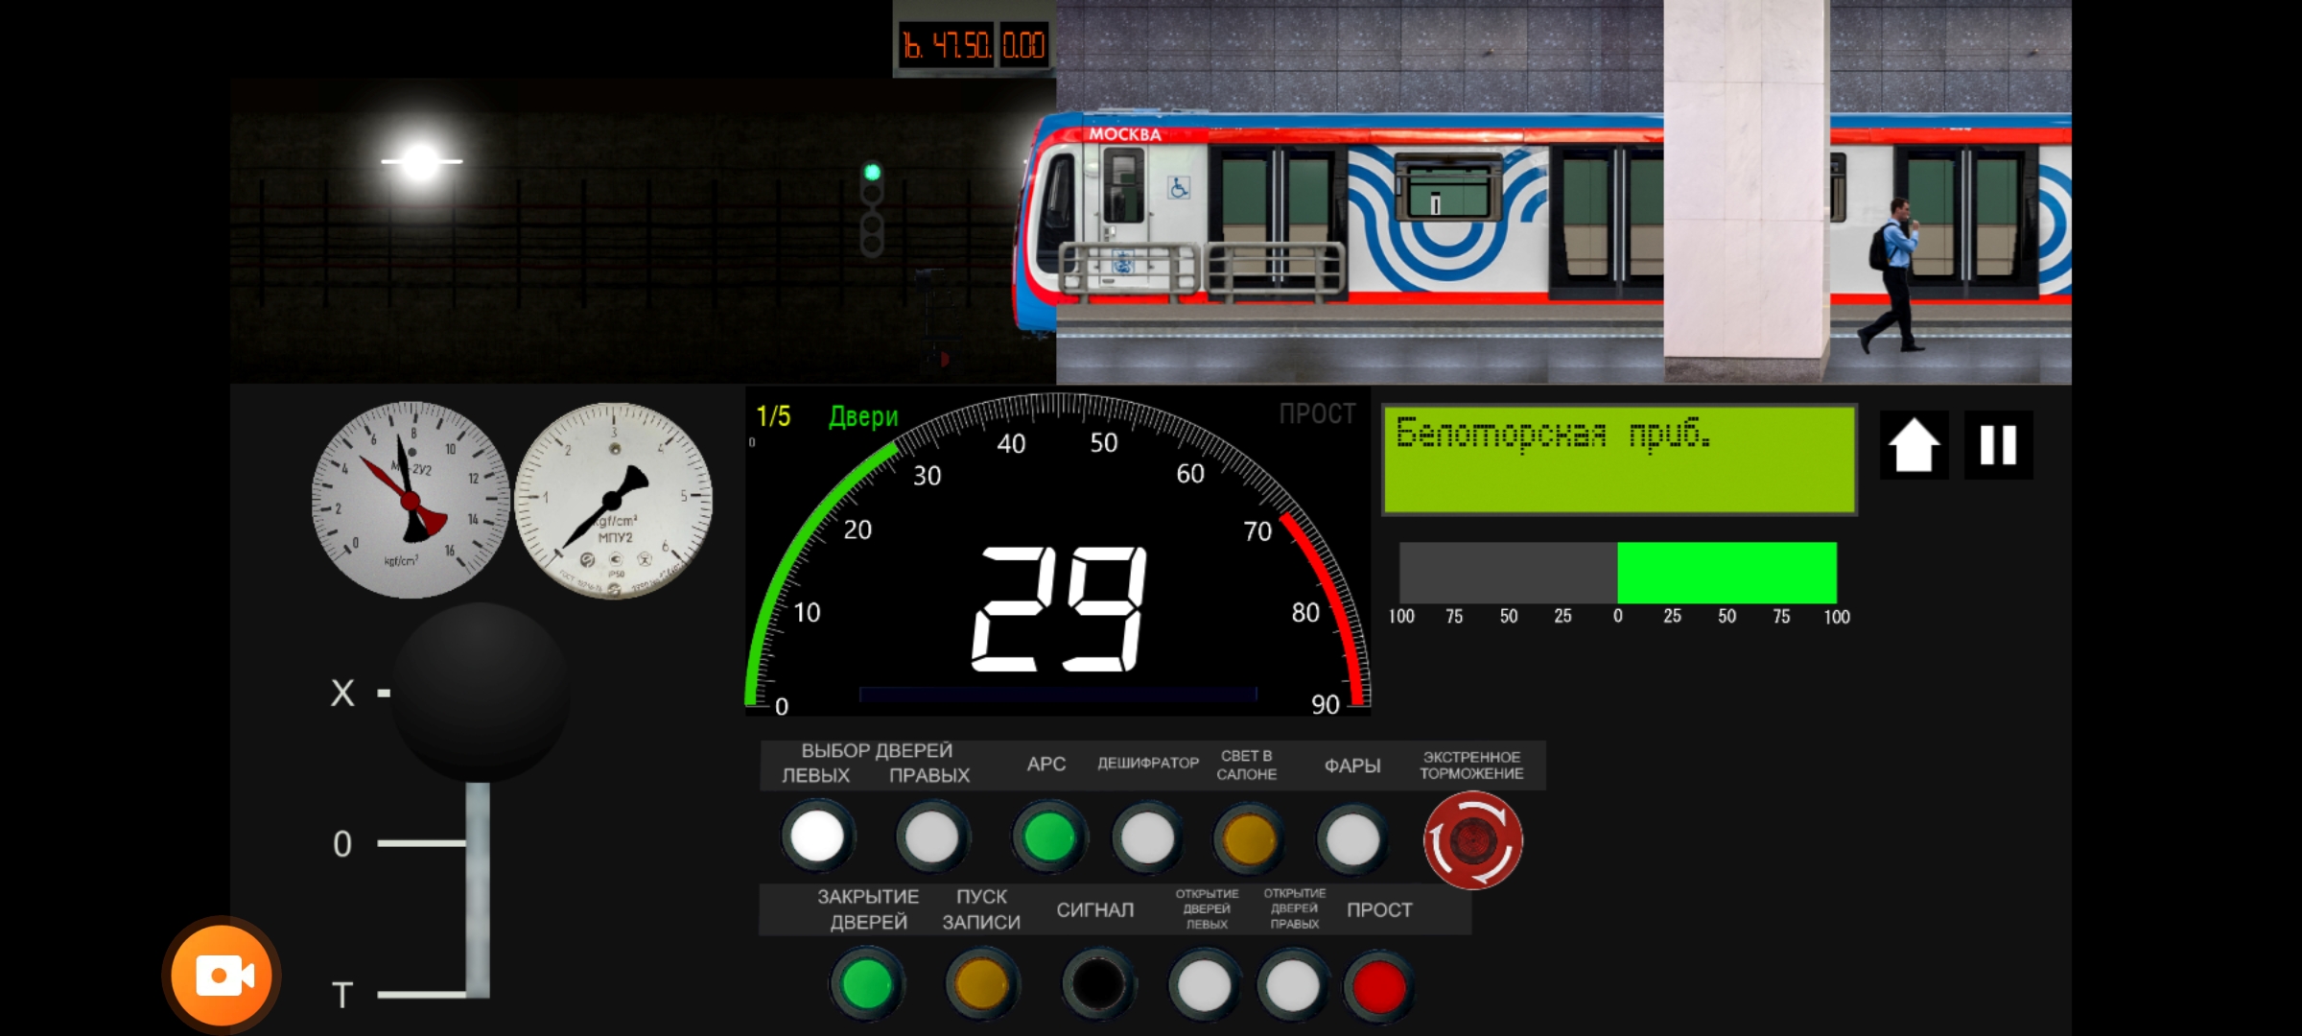Toggle the green АРС button
This screenshot has width=2302, height=1036.
coord(1048,837)
